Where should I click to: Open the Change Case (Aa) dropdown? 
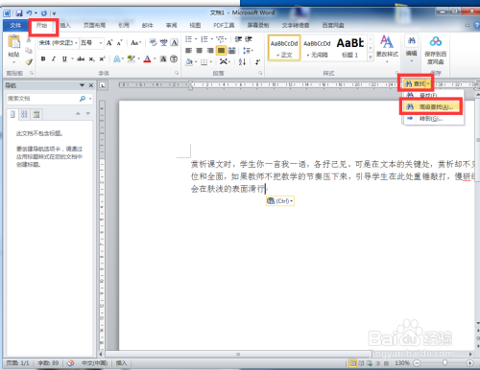pos(136,43)
